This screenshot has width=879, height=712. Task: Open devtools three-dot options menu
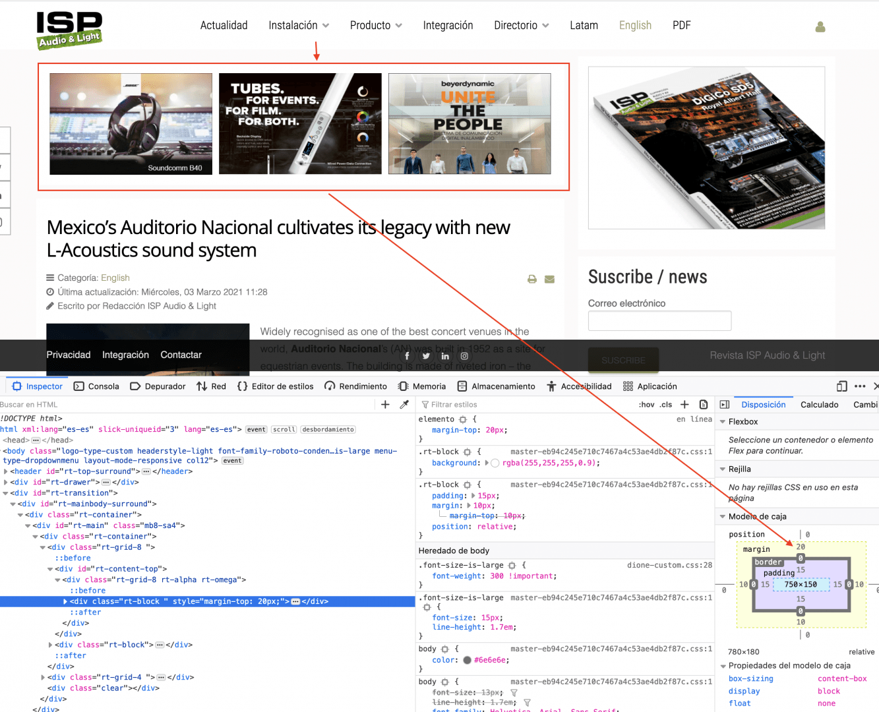[x=860, y=386]
